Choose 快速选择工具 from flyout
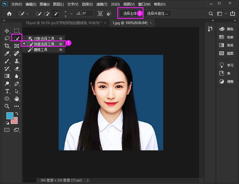 pos(44,44)
